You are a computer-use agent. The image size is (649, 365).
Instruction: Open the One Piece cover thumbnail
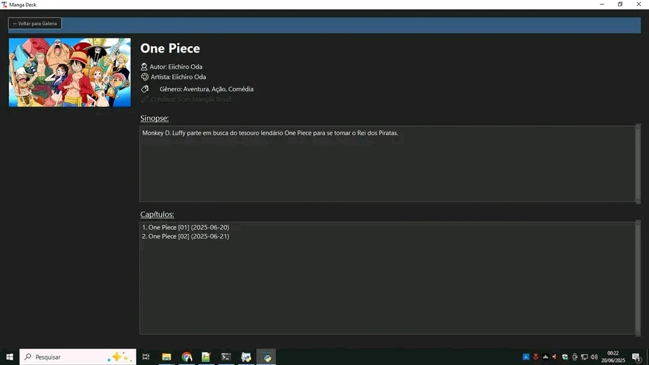pos(69,72)
